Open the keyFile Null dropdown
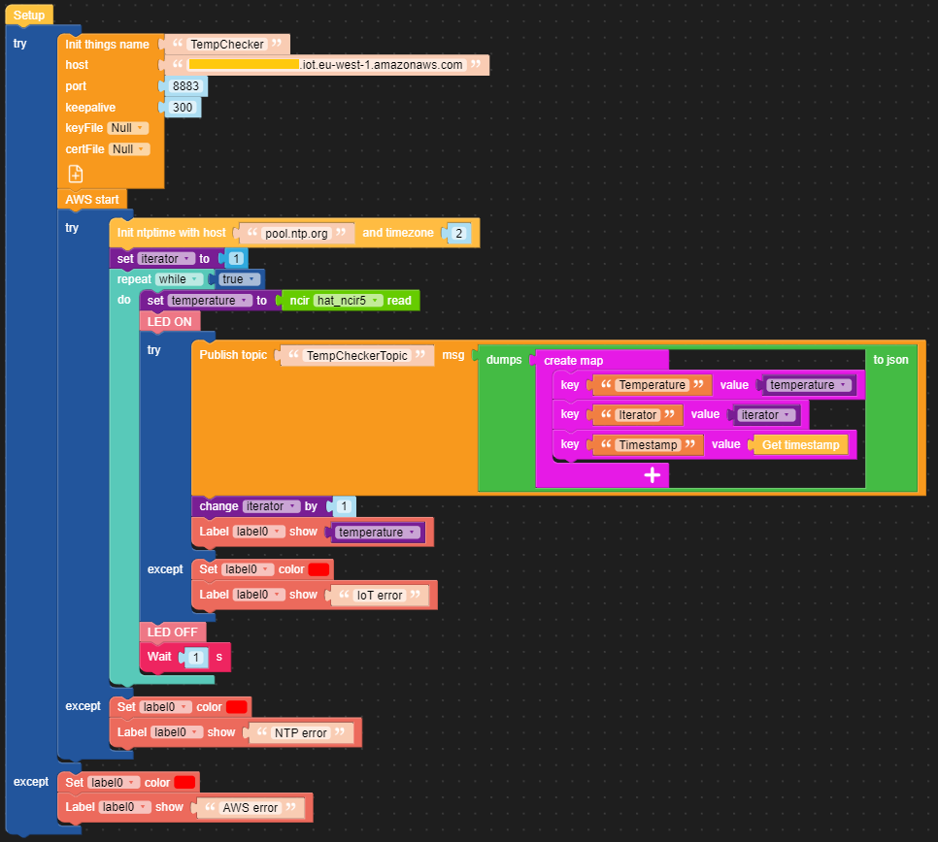 point(127,127)
